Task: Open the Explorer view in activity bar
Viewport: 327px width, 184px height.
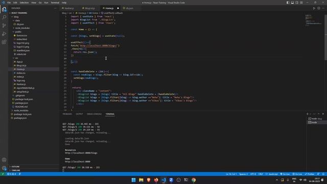Action: click(x=4, y=9)
